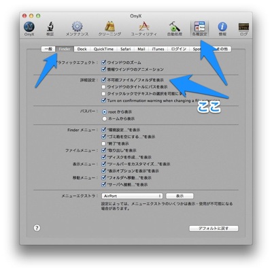This screenshot has height=272, width=272.
Task: Select root から表示 radio button
Action: pyautogui.click(x=104, y=112)
